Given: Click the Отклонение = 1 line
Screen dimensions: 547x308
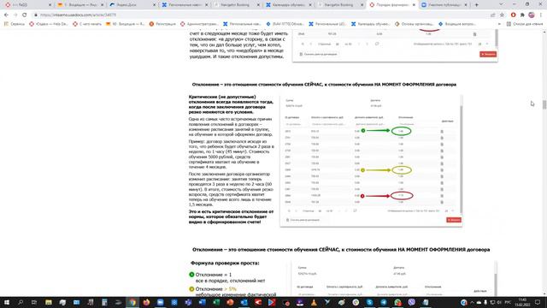Looking at the screenshot, I should tap(213, 275).
